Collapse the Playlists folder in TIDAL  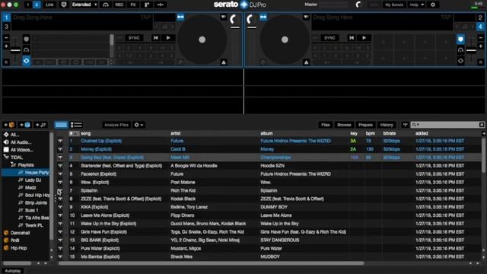13,164
